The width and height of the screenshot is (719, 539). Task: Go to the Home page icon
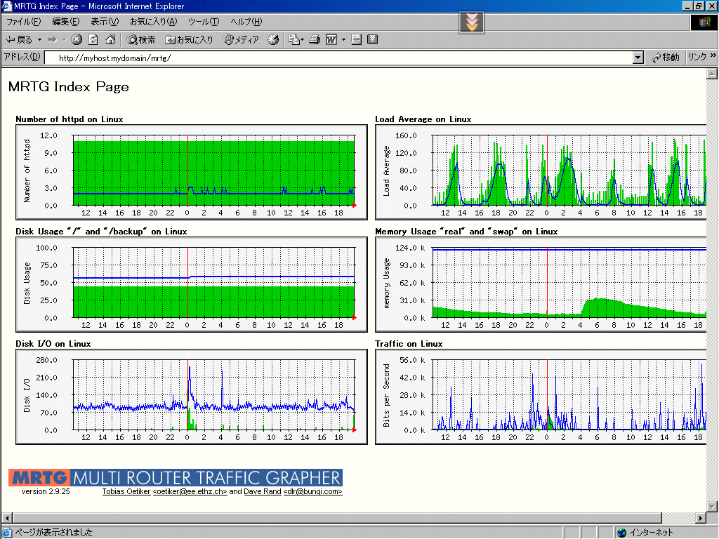(110, 40)
